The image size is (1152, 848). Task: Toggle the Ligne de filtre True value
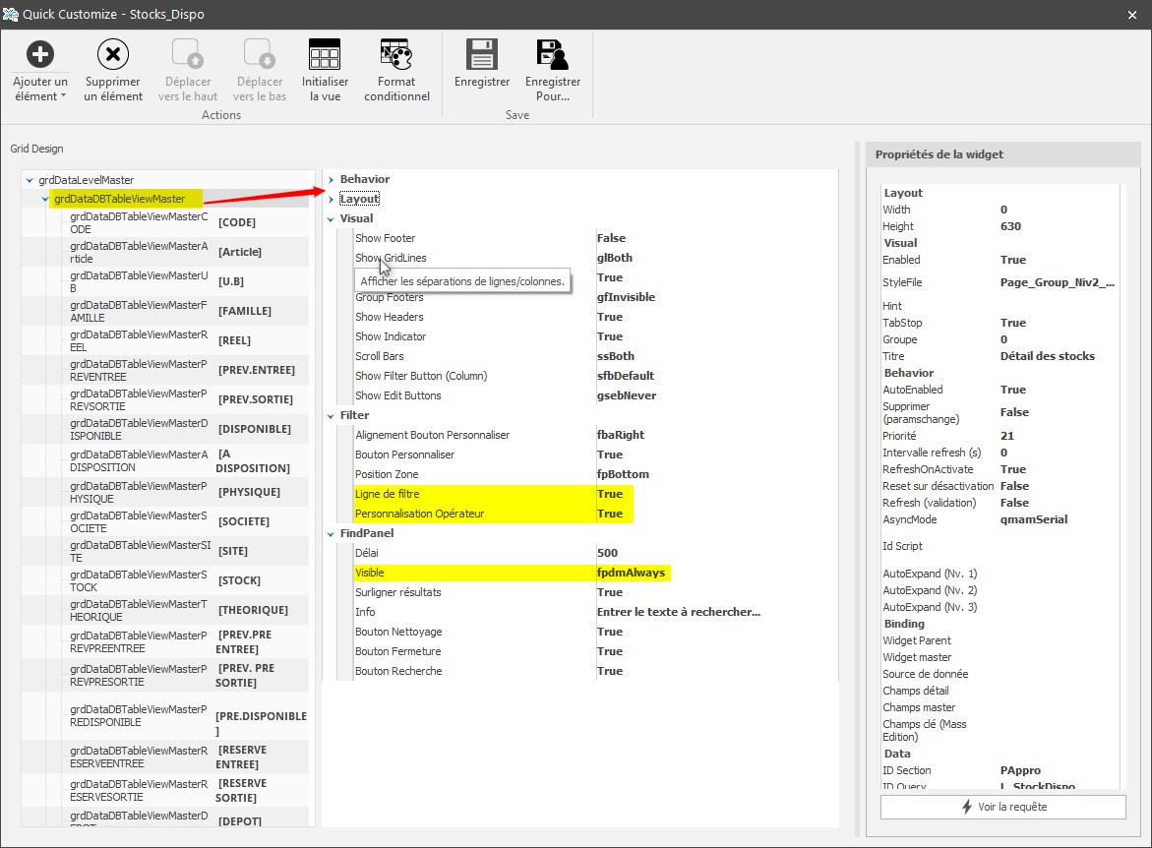point(610,494)
